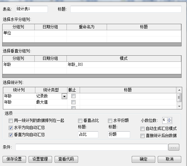
Task: Tick the 直接统计后台数据 checkbox
Action: coord(142,136)
